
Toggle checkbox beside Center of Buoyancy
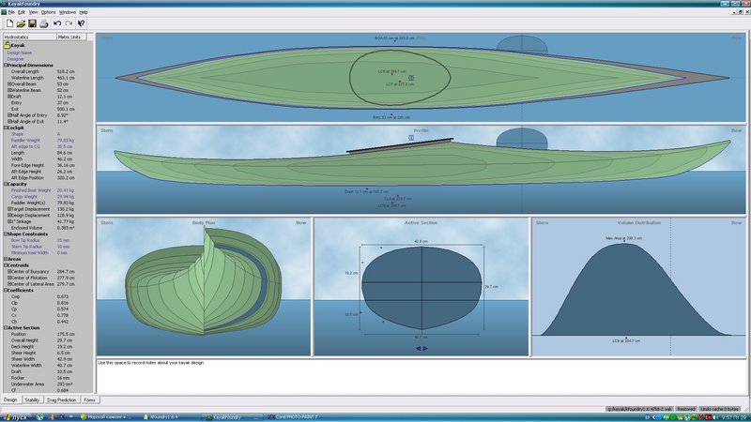(8, 271)
